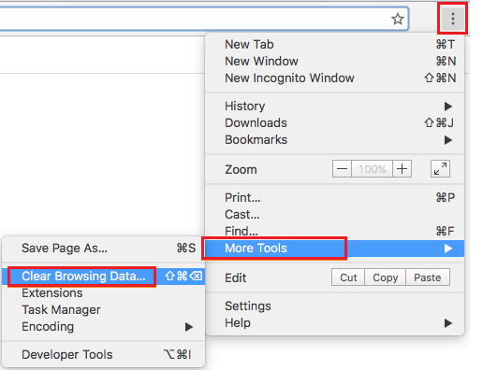Screen dimensions: 483x370
Task: Toggle fullscreen mode icon in Zoom row
Action: (x=440, y=169)
